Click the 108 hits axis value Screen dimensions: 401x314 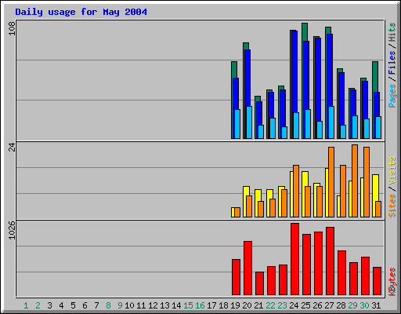[x=12, y=28]
